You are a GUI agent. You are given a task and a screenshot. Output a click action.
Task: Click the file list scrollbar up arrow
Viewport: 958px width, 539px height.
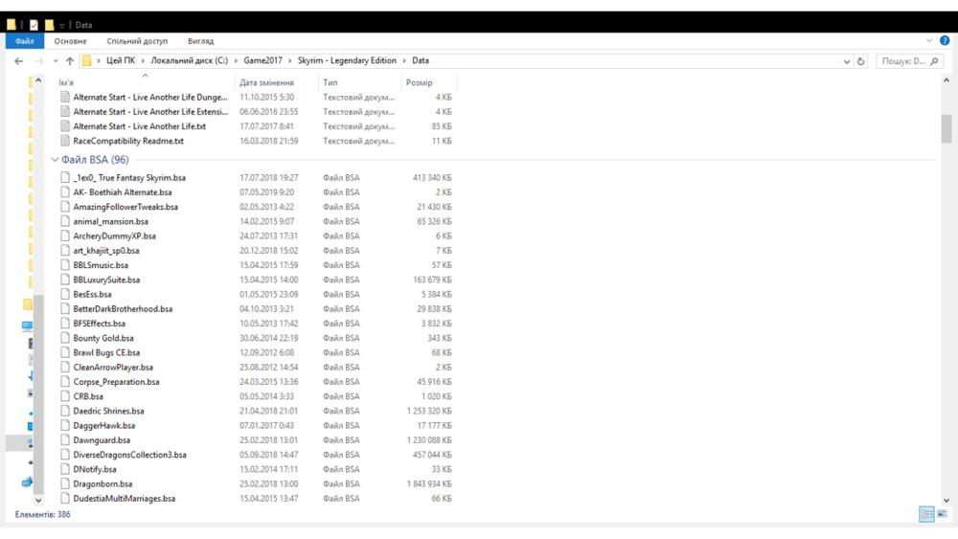coord(946,80)
